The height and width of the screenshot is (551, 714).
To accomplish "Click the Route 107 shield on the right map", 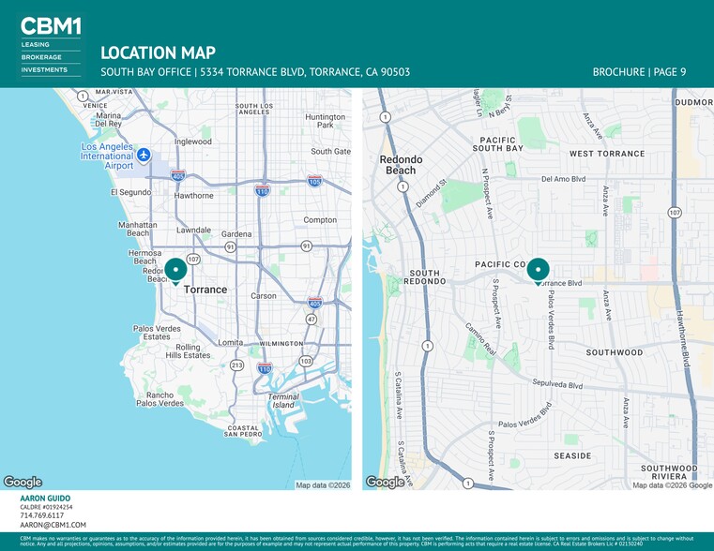I will 675,213.
